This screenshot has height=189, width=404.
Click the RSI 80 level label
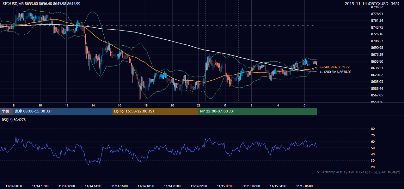coord(373,129)
